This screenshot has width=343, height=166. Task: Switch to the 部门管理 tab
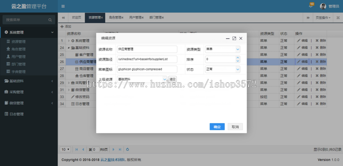coord(155,18)
